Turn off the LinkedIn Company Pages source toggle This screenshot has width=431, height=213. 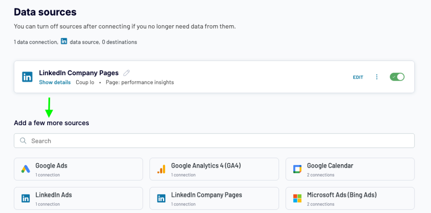pos(397,77)
